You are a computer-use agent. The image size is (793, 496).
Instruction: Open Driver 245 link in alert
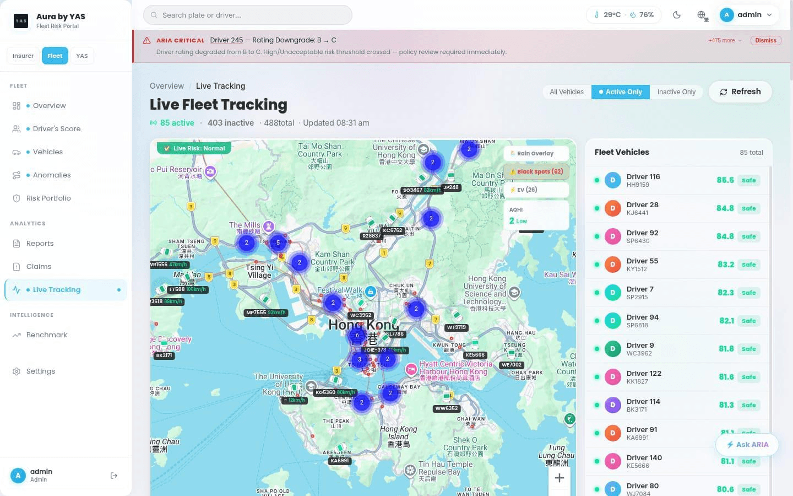tap(226, 40)
